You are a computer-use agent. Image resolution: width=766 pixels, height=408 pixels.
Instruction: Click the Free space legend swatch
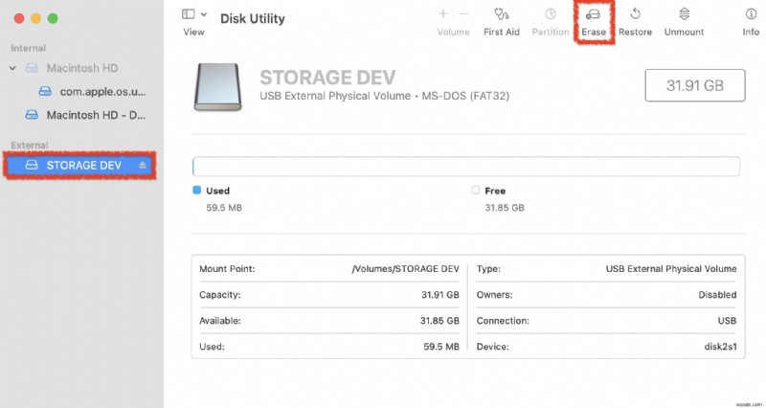point(476,191)
